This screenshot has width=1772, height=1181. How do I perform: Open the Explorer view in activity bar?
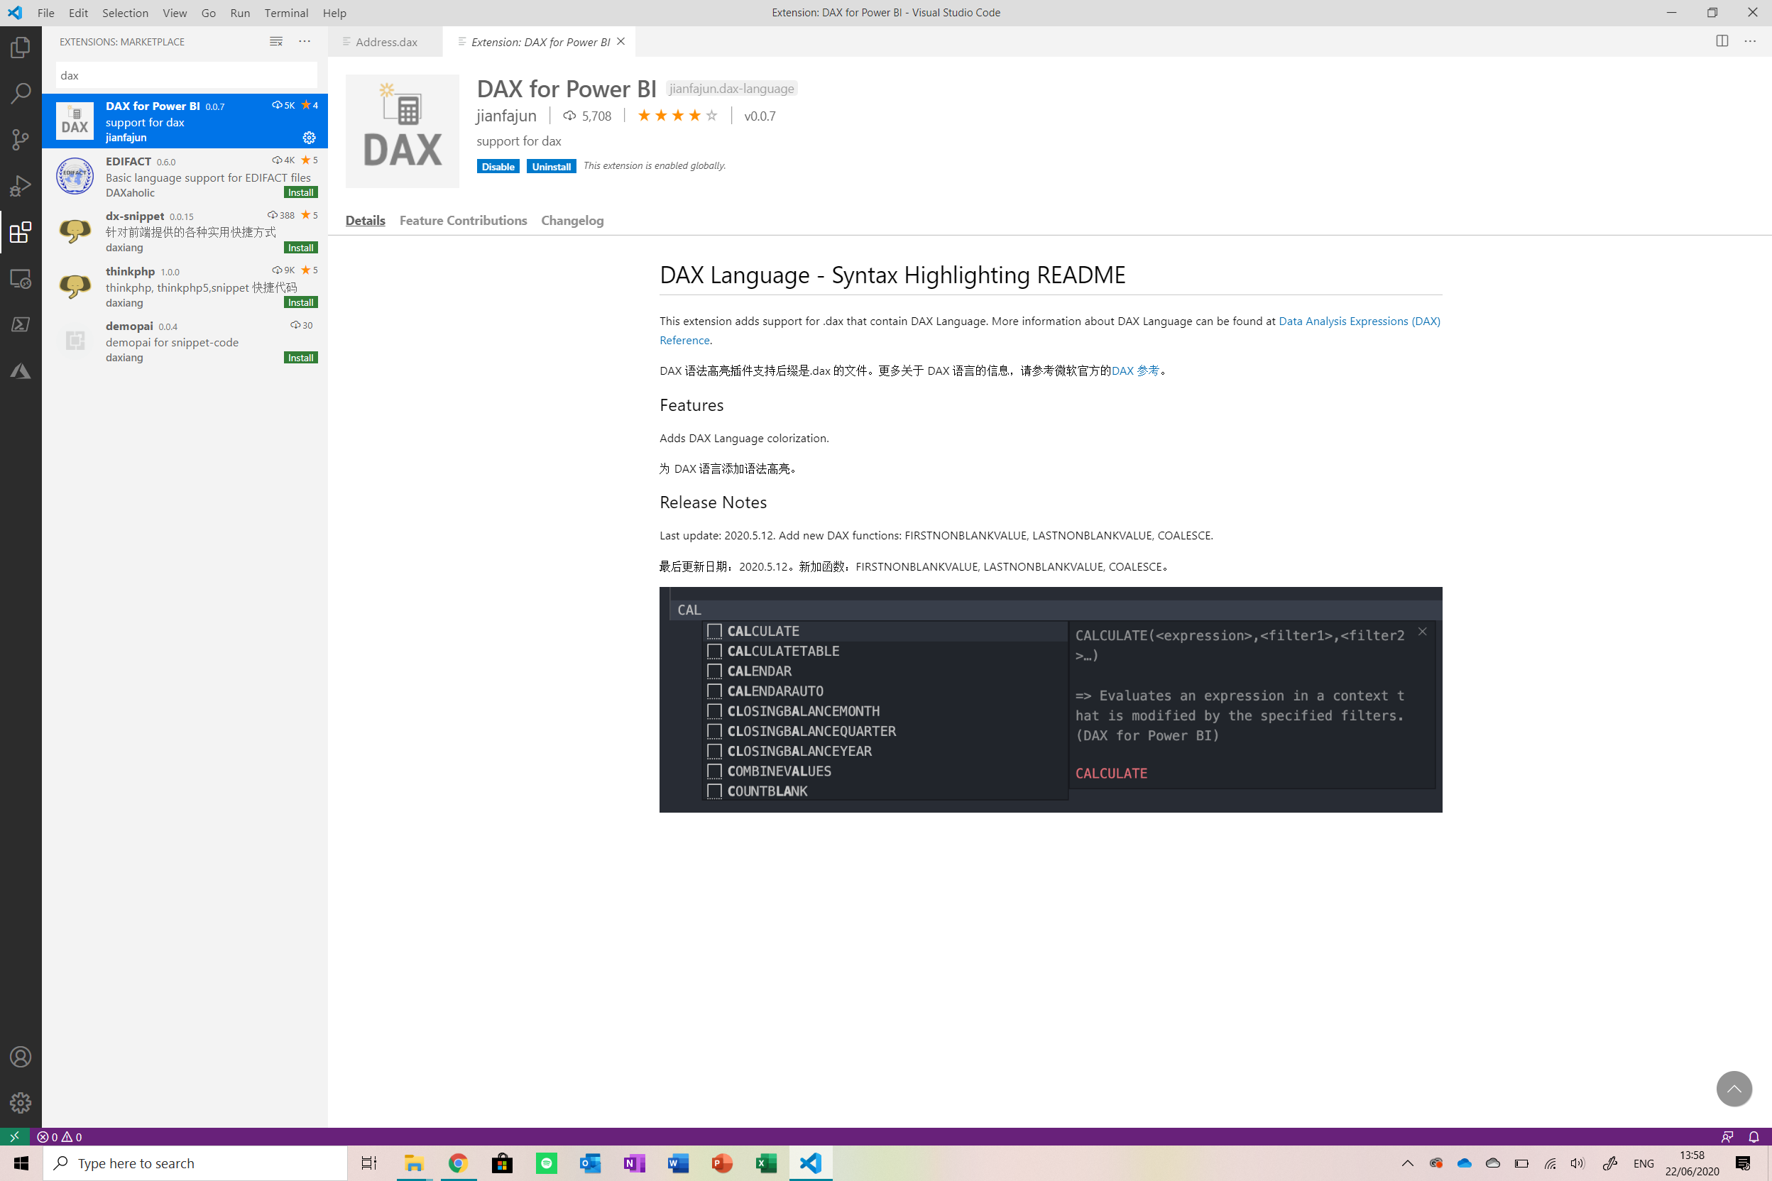click(21, 48)
